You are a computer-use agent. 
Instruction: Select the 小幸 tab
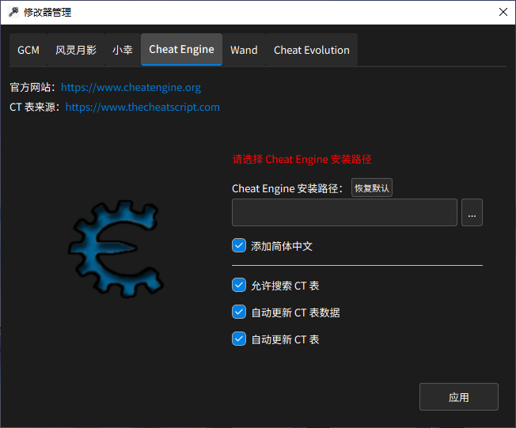point(123,50)
